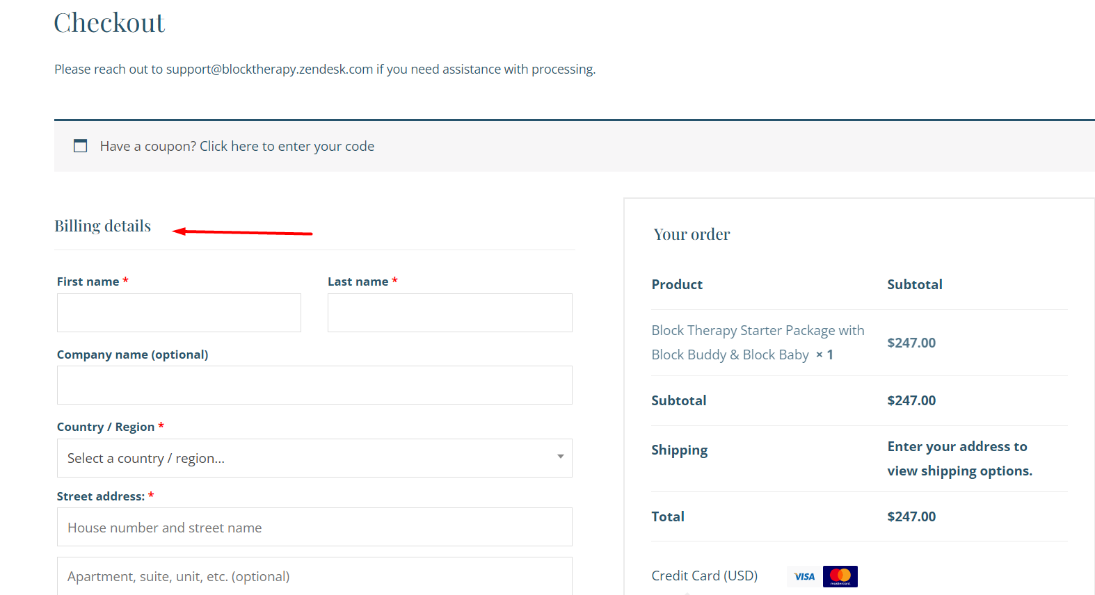Click the support@blocktherapy.zendesk.com email address
The image size is (1095, 595).
[x=269, y=70]
